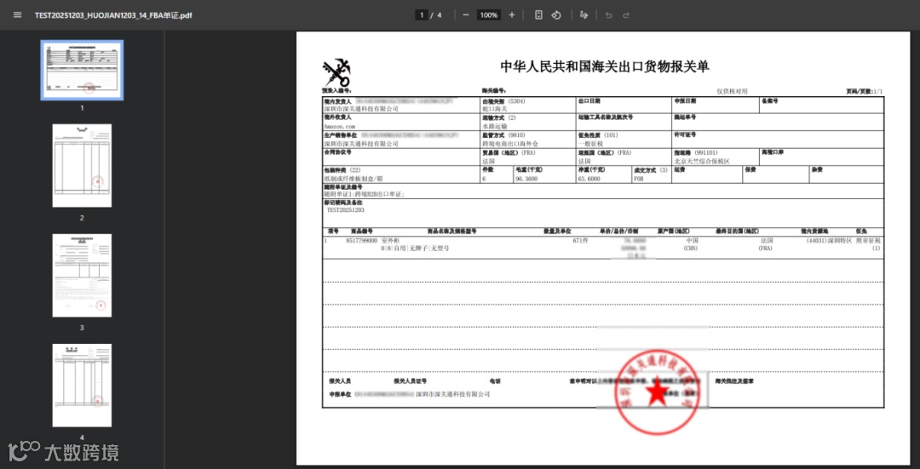Rotate the document counterclockwise

(556, 15)
